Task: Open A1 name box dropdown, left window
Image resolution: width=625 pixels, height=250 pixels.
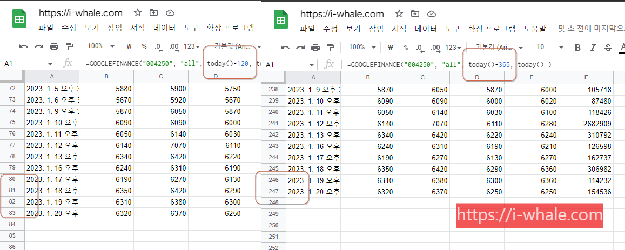Action: point(50,64)
